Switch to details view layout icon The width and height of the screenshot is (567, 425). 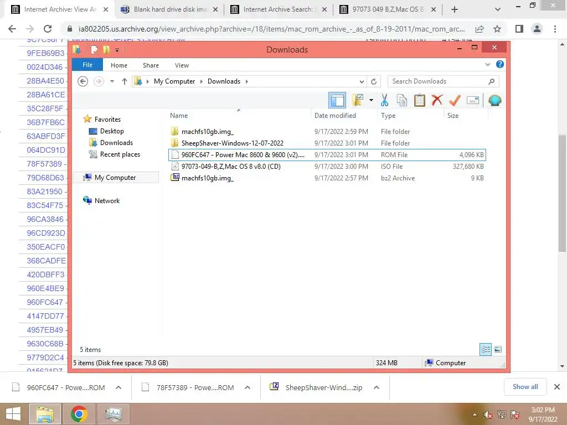tap(486, 350)
